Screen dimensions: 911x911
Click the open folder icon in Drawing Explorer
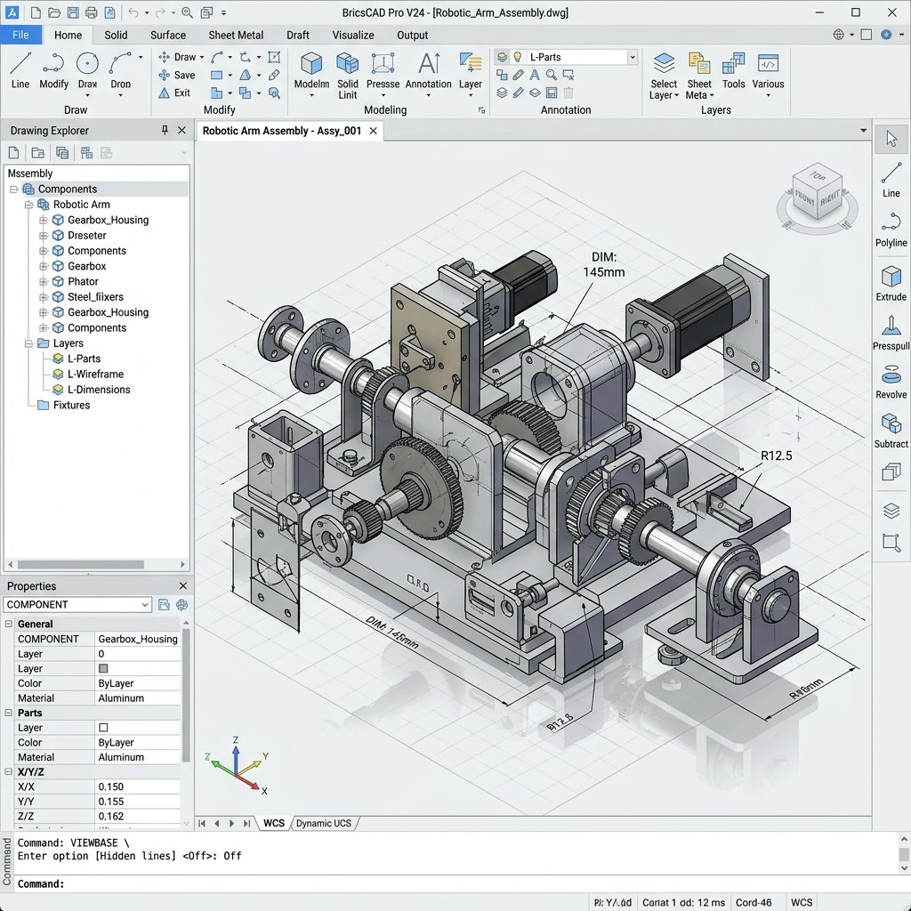click(37, 153)
